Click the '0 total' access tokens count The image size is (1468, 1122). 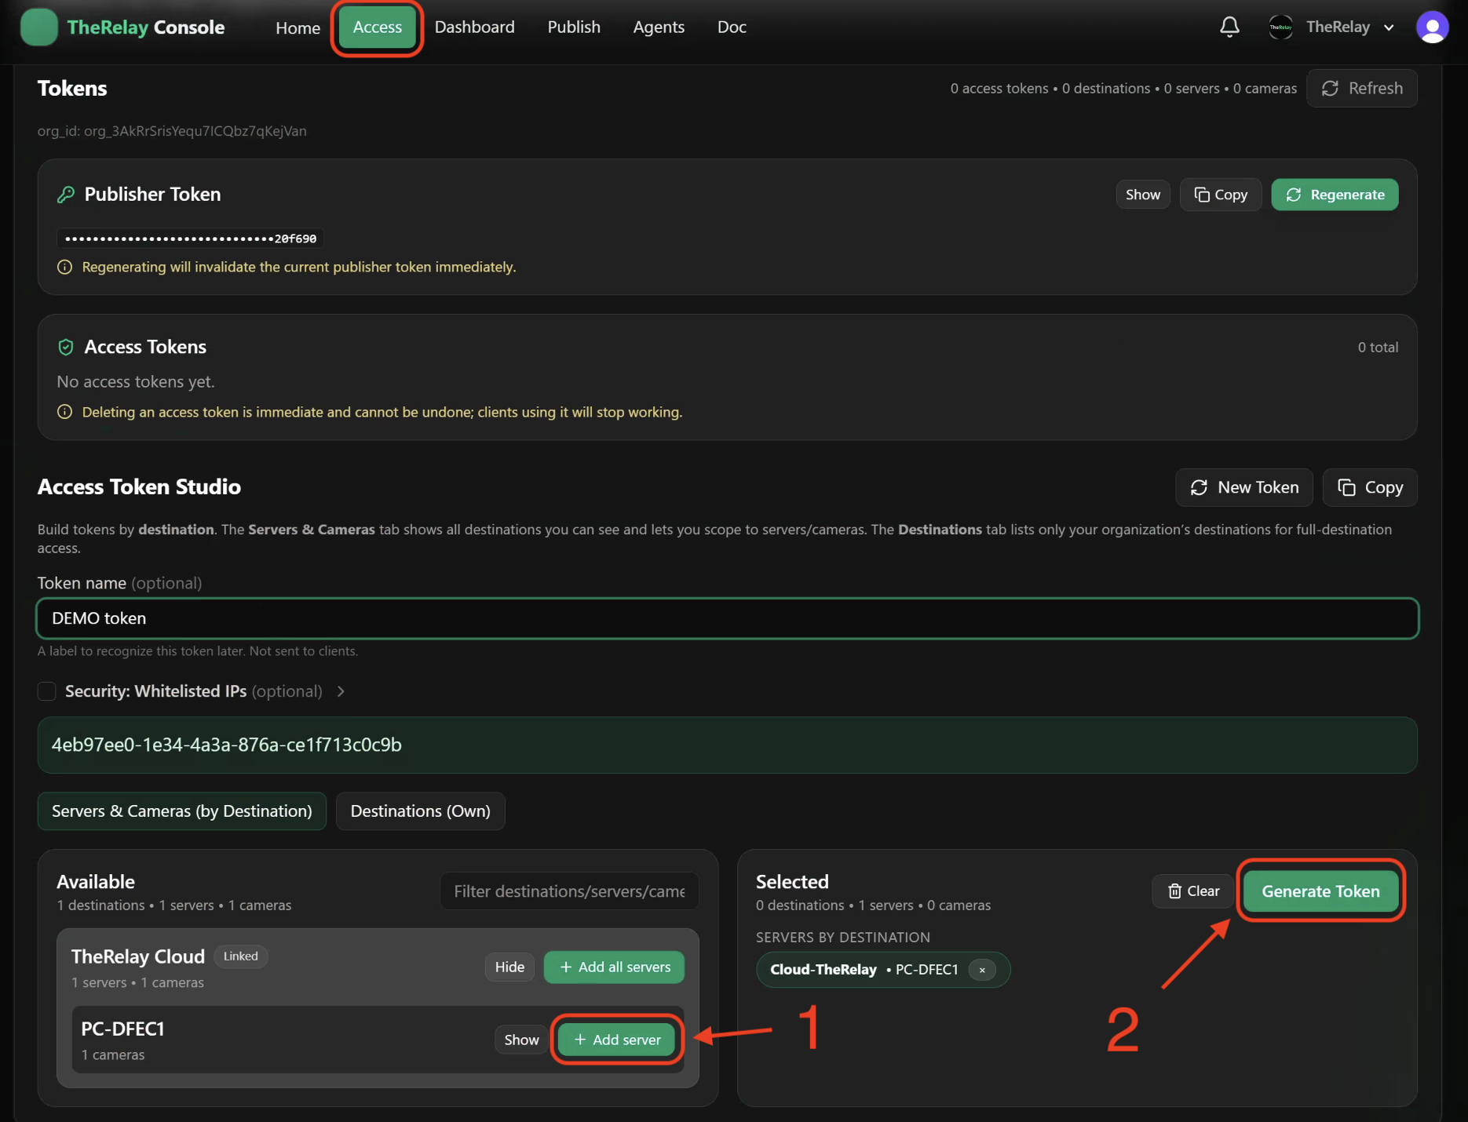pos(1378,347)
